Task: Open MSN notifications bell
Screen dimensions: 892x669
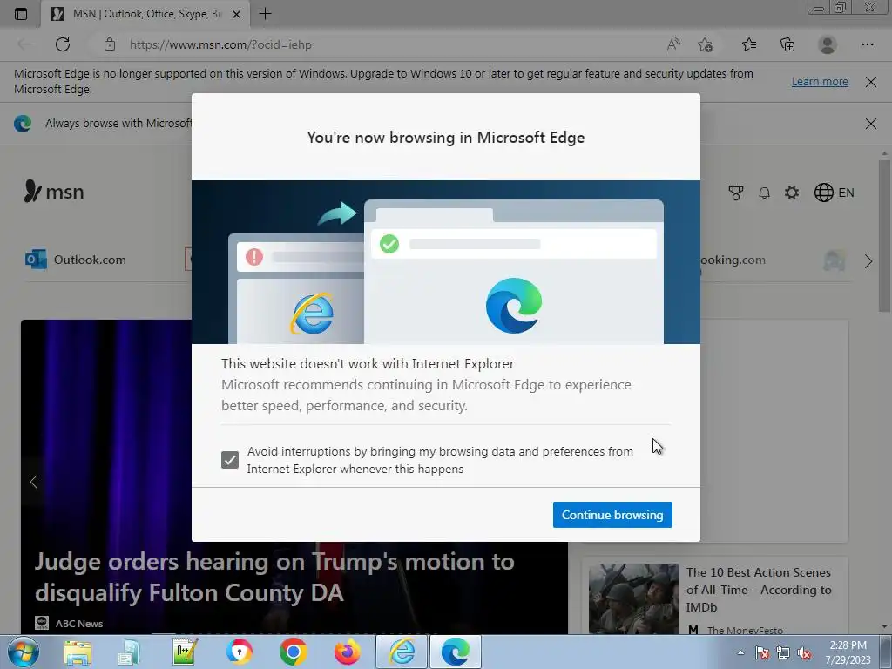Action: tap(764, 193)
